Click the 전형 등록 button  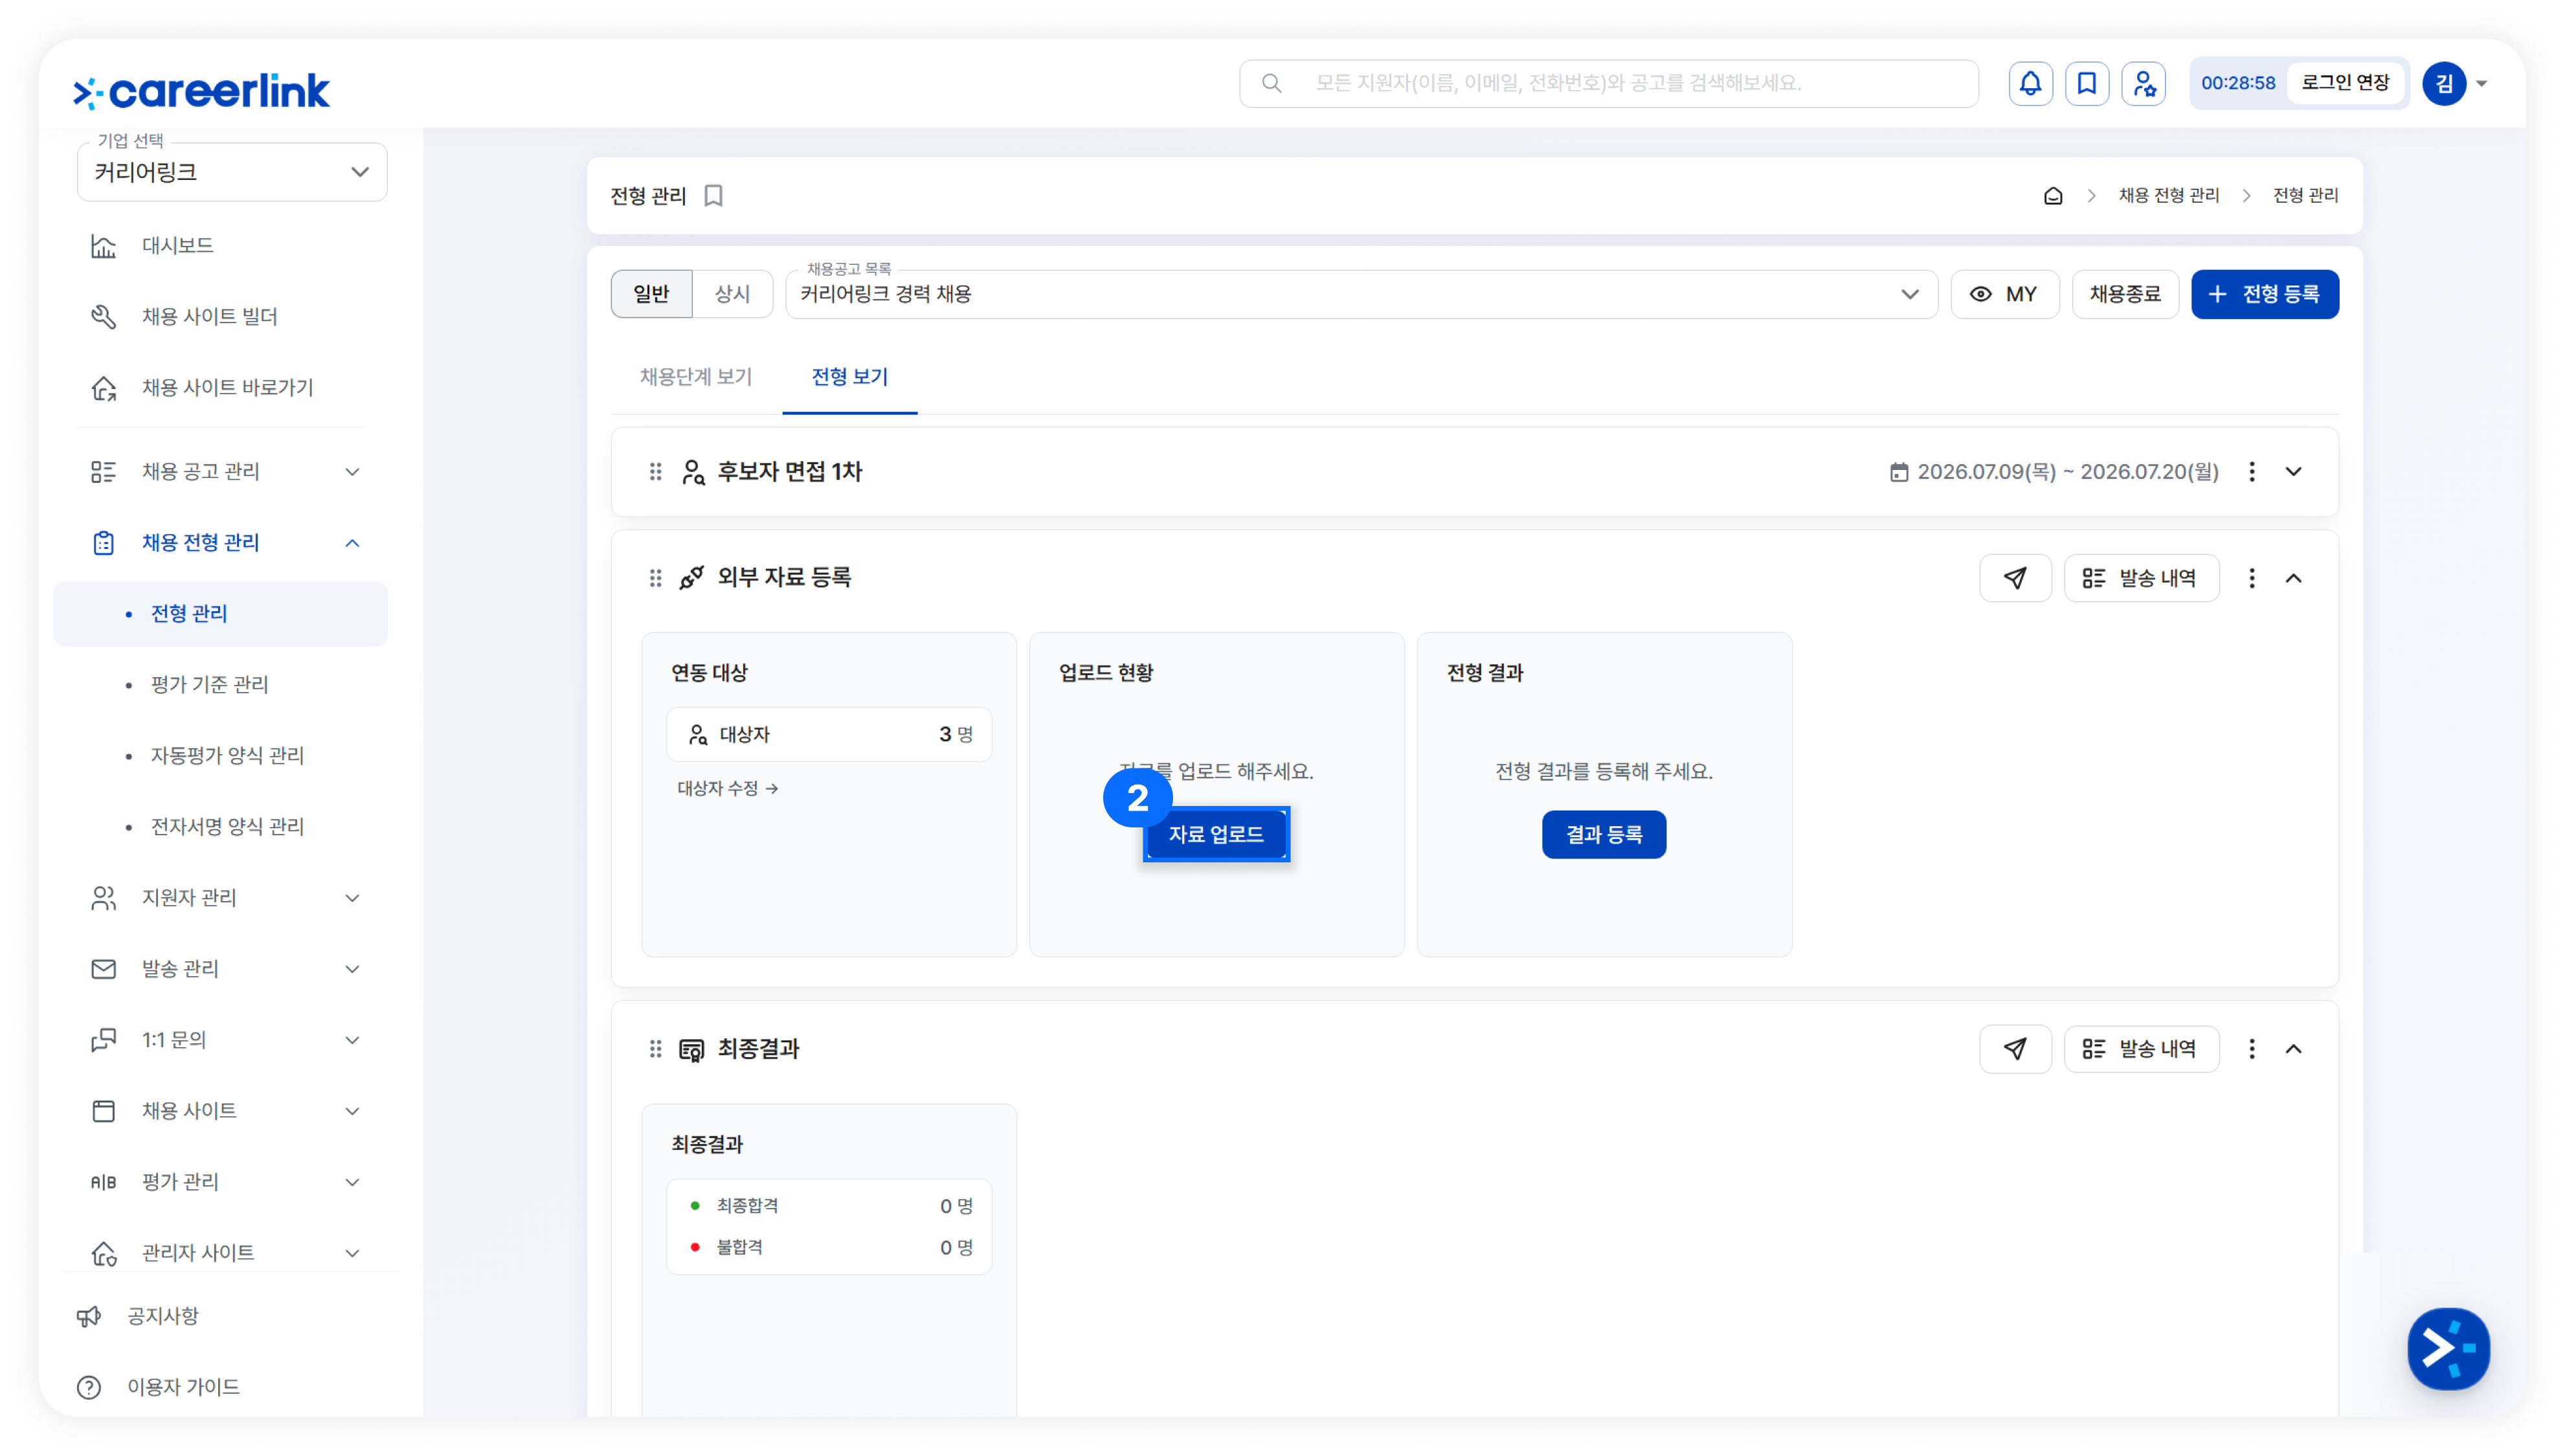pos(2264,294)
